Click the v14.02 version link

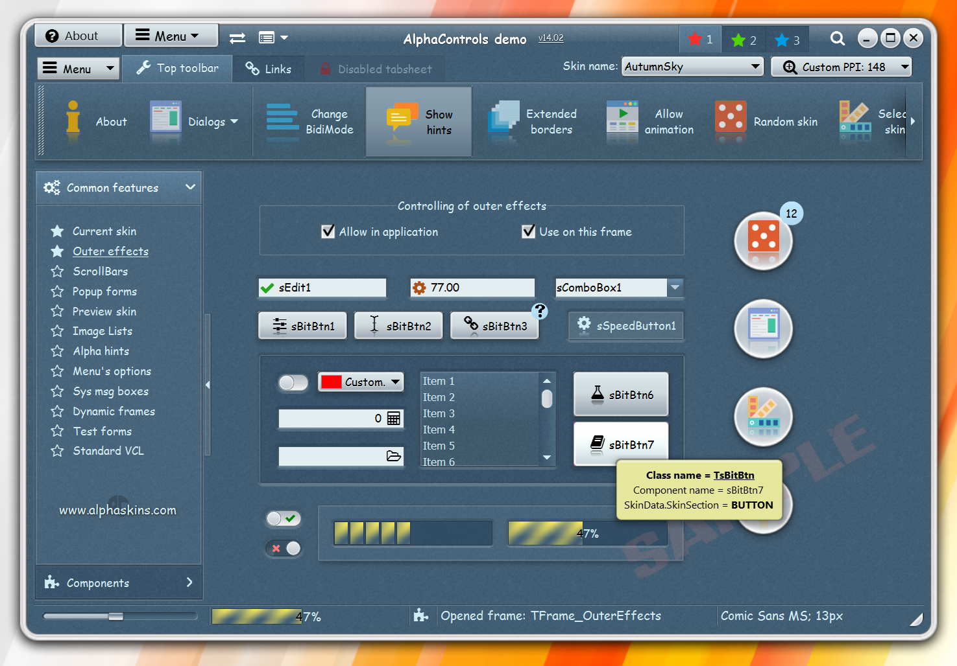[x=551, y=38]
